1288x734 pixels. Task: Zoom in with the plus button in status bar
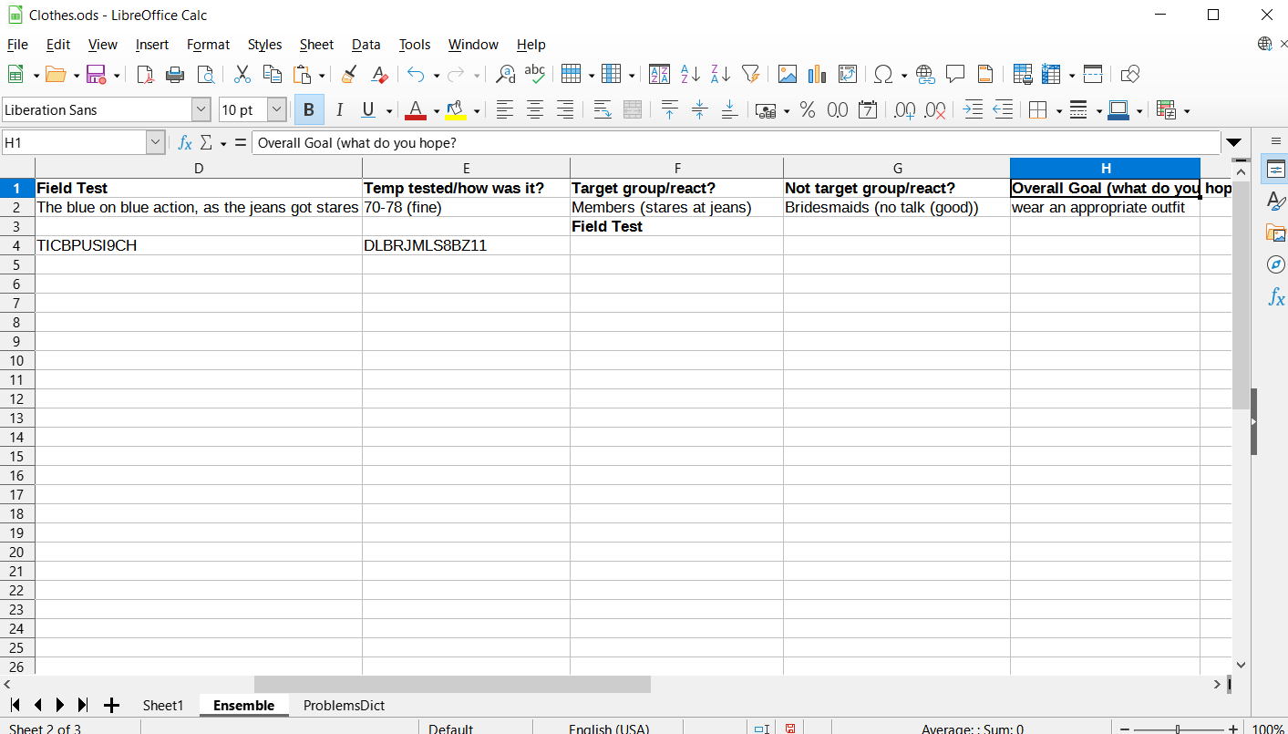(x=1233, y=729)
